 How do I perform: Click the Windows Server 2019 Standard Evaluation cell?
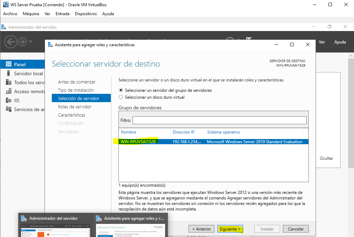point(255,142)
